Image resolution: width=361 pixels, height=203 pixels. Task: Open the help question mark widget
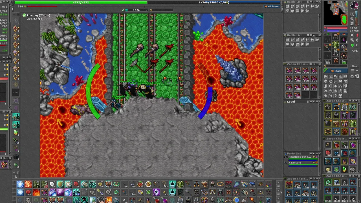[x=335, y=96]
